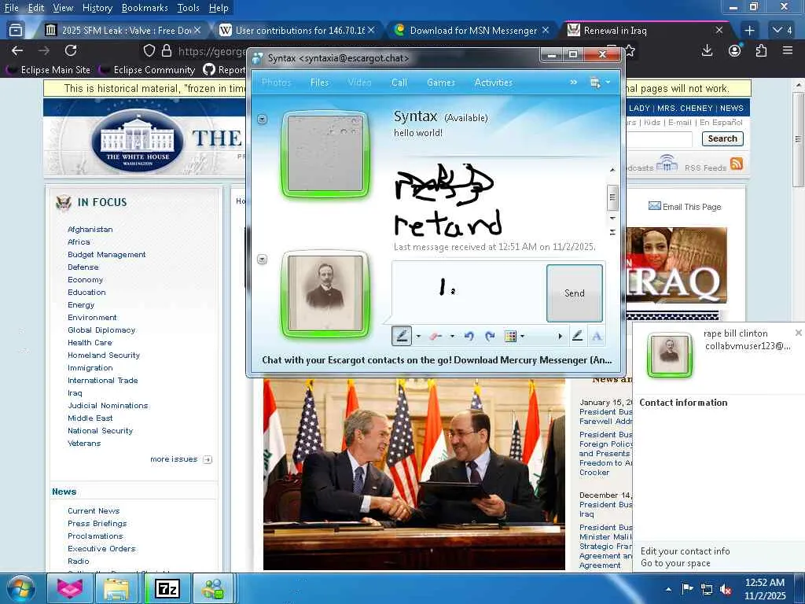The width and height of the screenshot is (805, 604).
Task: Expand more ink toolbar options arrow
Action: (x=560, y=337)
